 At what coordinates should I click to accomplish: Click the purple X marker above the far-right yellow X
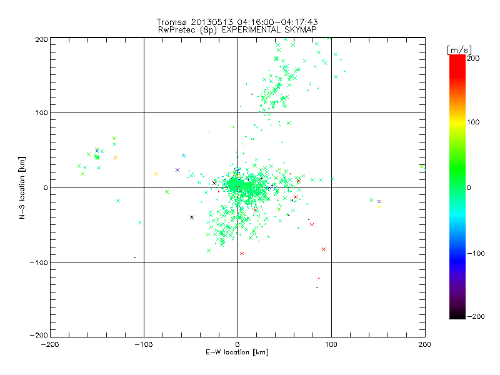(379, 201)
